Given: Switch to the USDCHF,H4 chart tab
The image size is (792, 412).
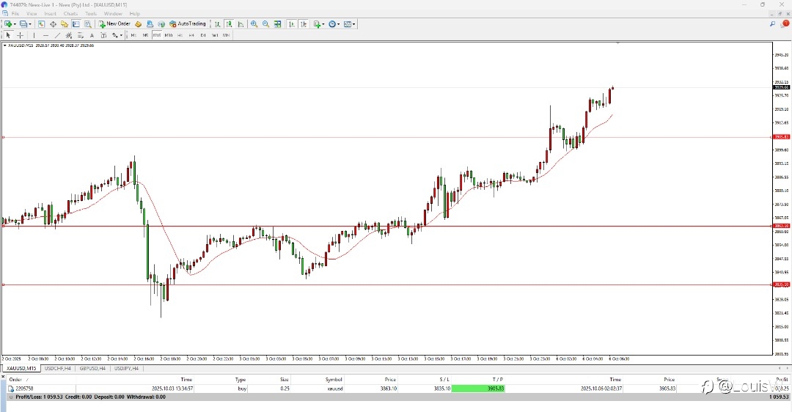Looking at the screenshot, I should [58, 369].
